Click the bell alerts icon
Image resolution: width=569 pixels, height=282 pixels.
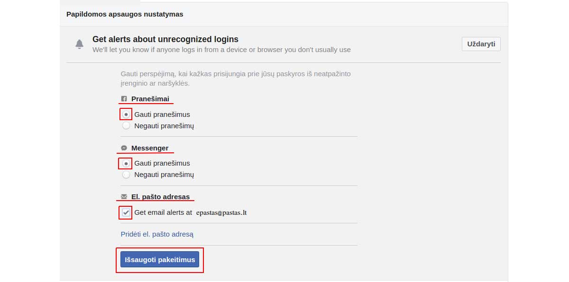[x=79, y=44]
